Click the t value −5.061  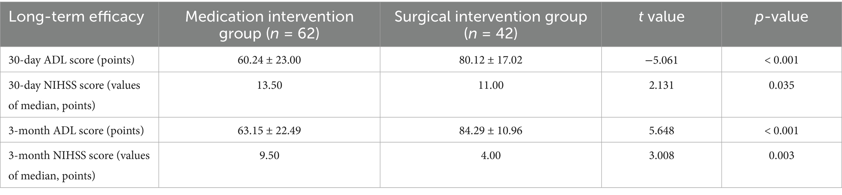661,60
